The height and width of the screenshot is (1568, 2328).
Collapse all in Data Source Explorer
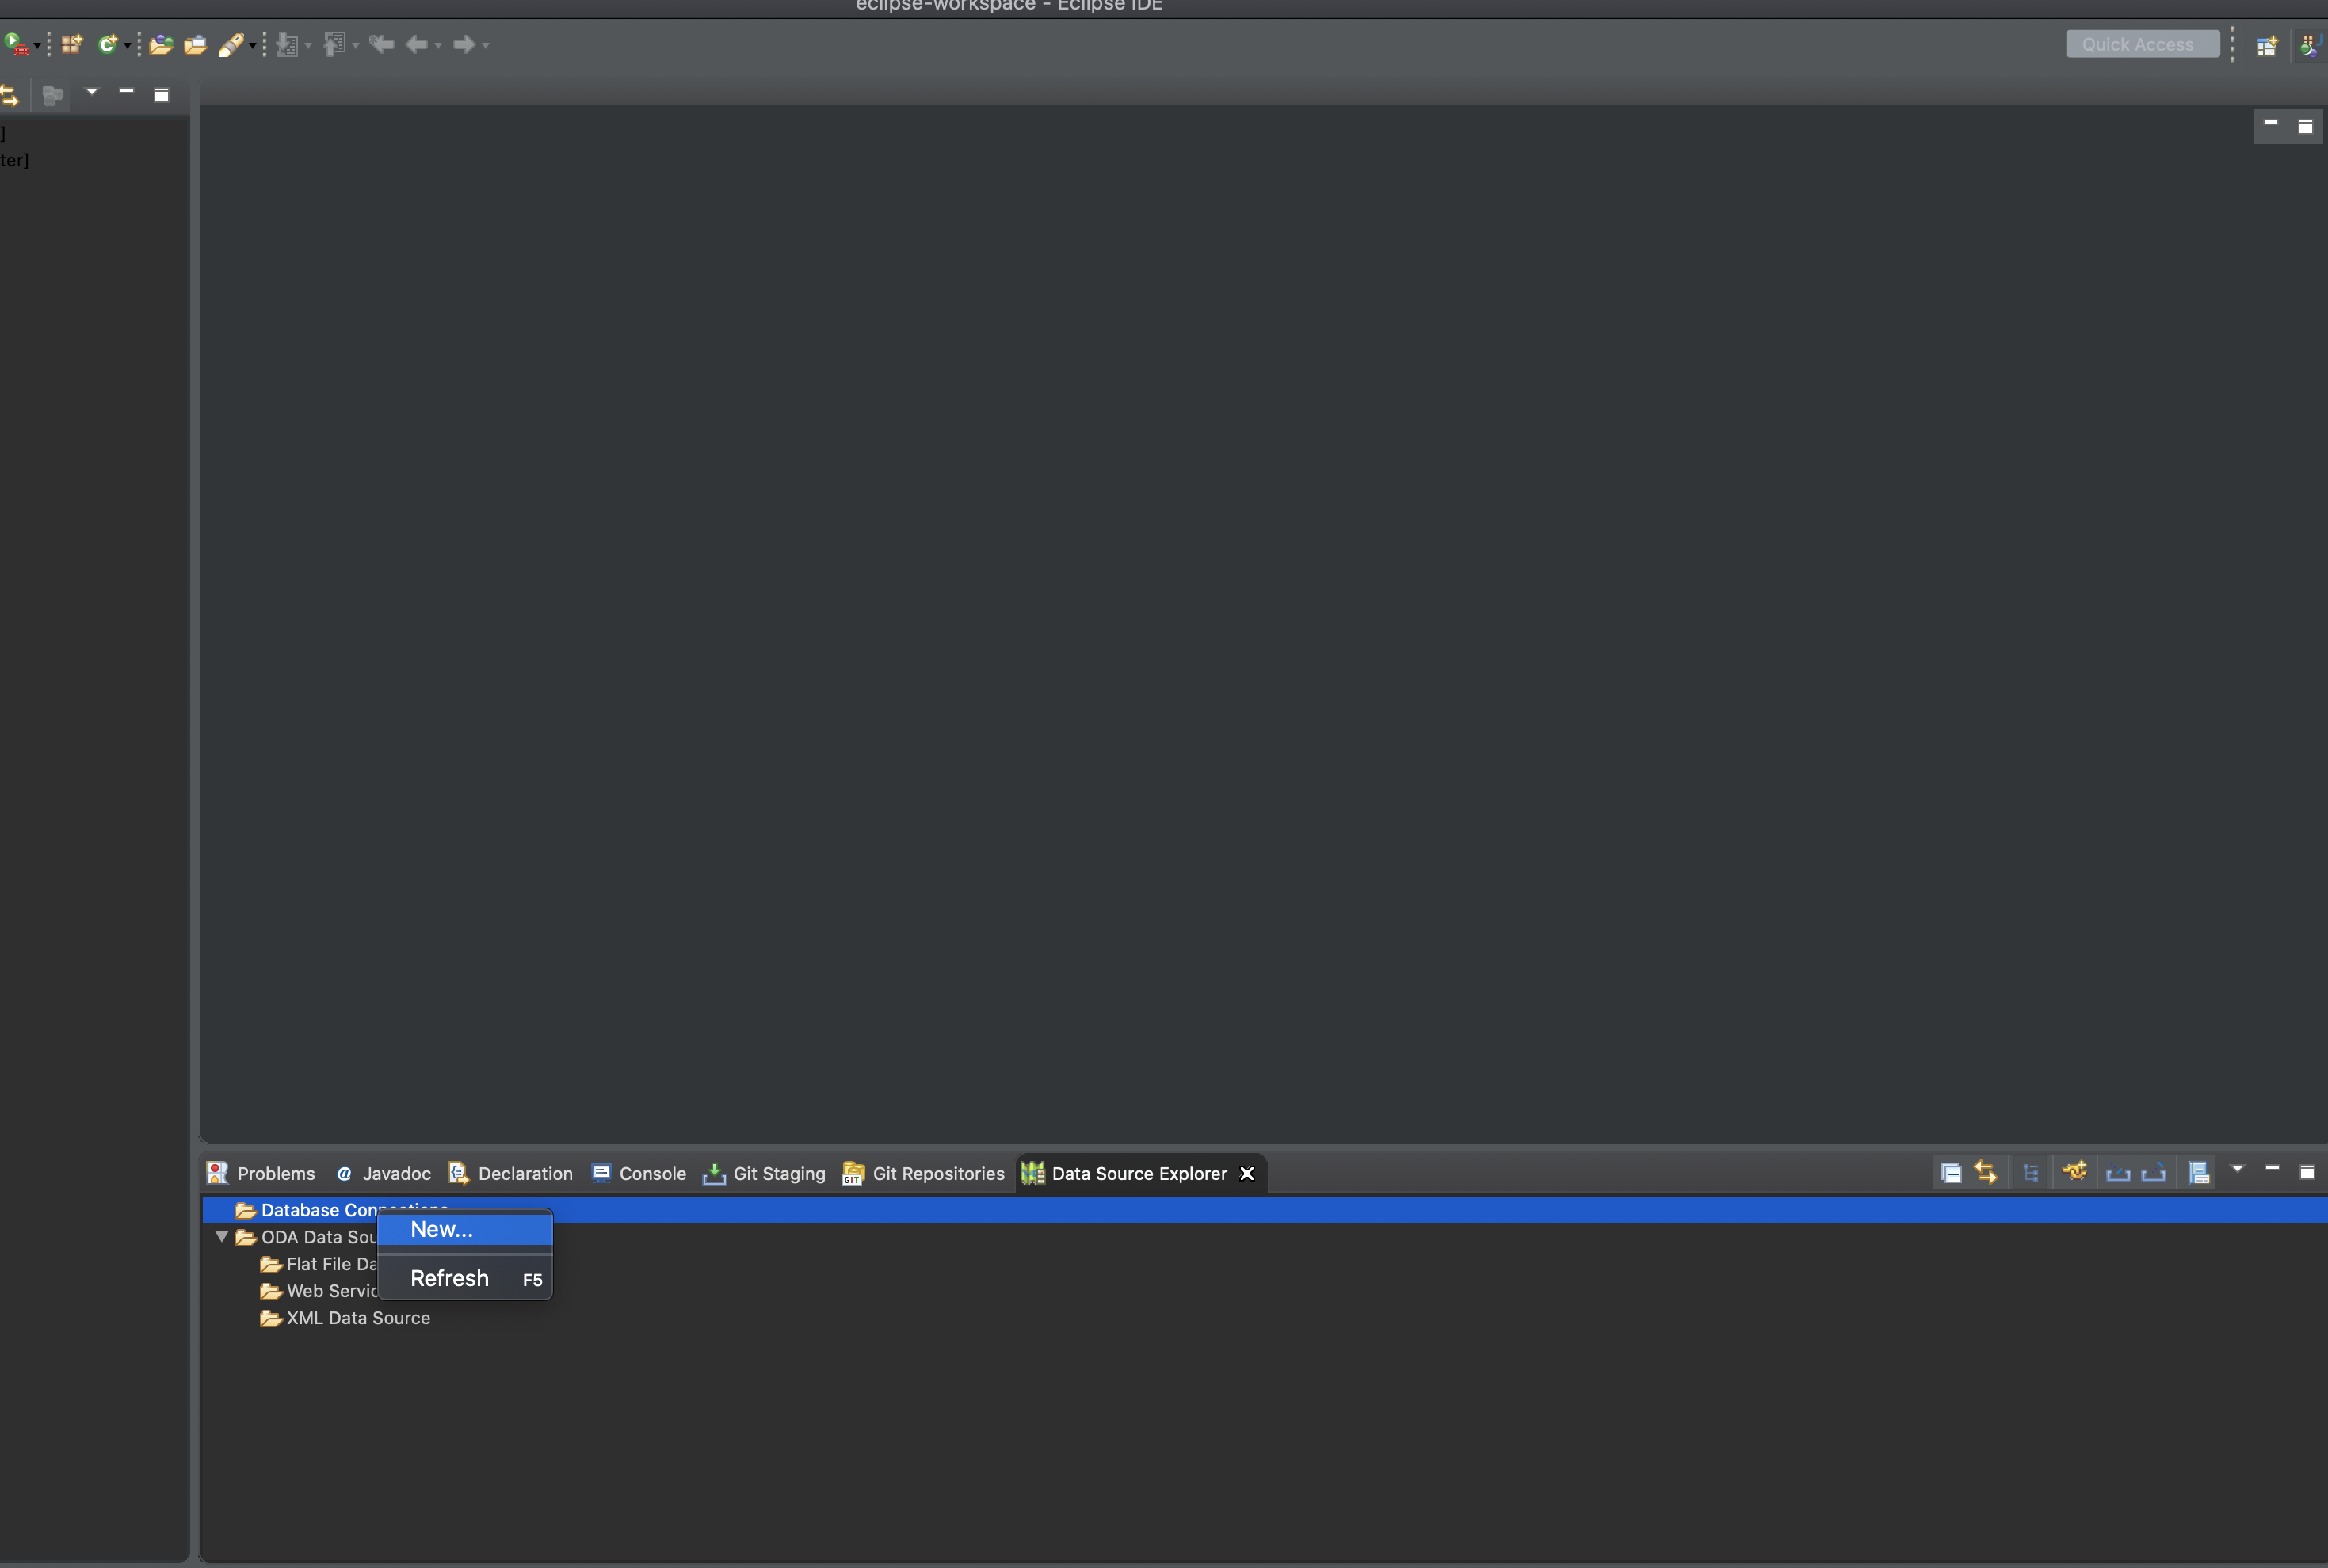click(1951, 1172)
